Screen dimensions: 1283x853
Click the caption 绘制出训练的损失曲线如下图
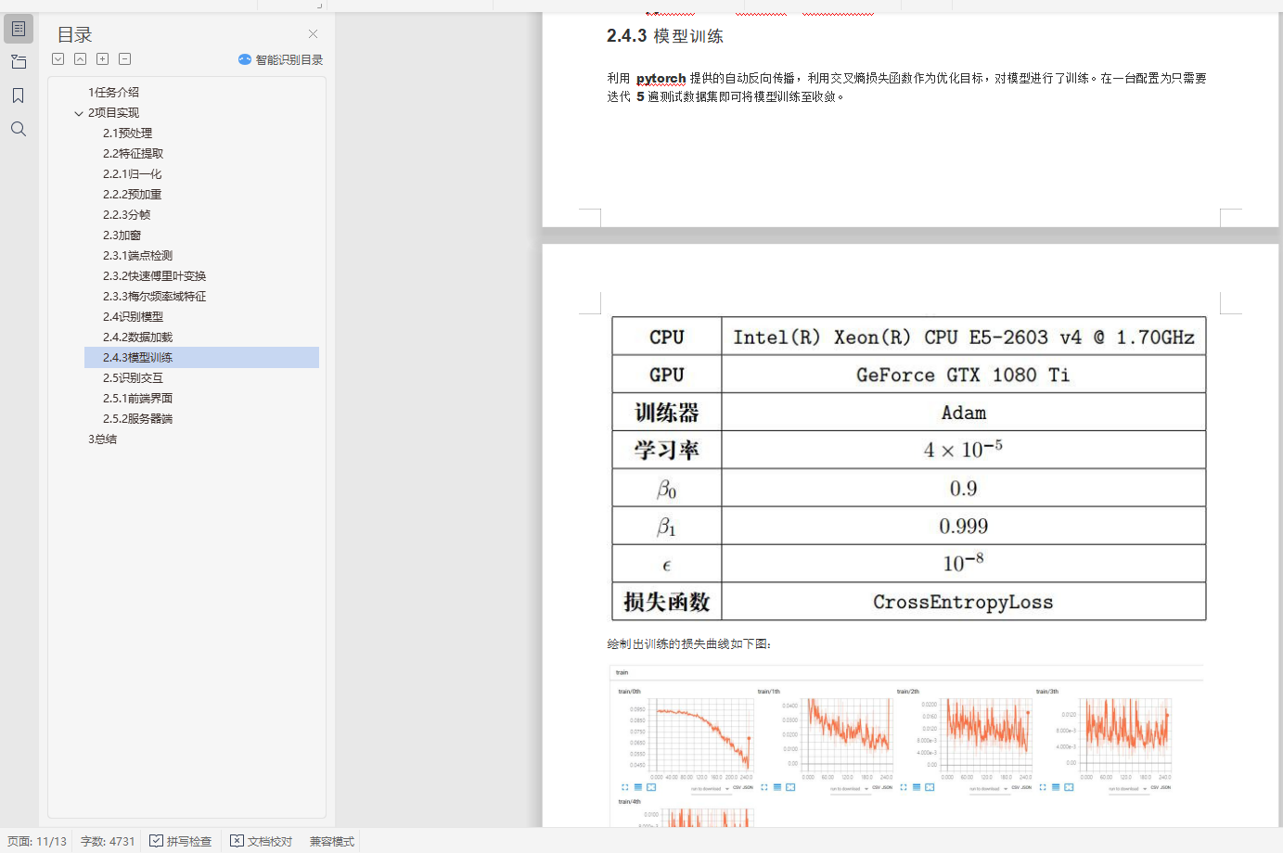[x=689, y=644]
